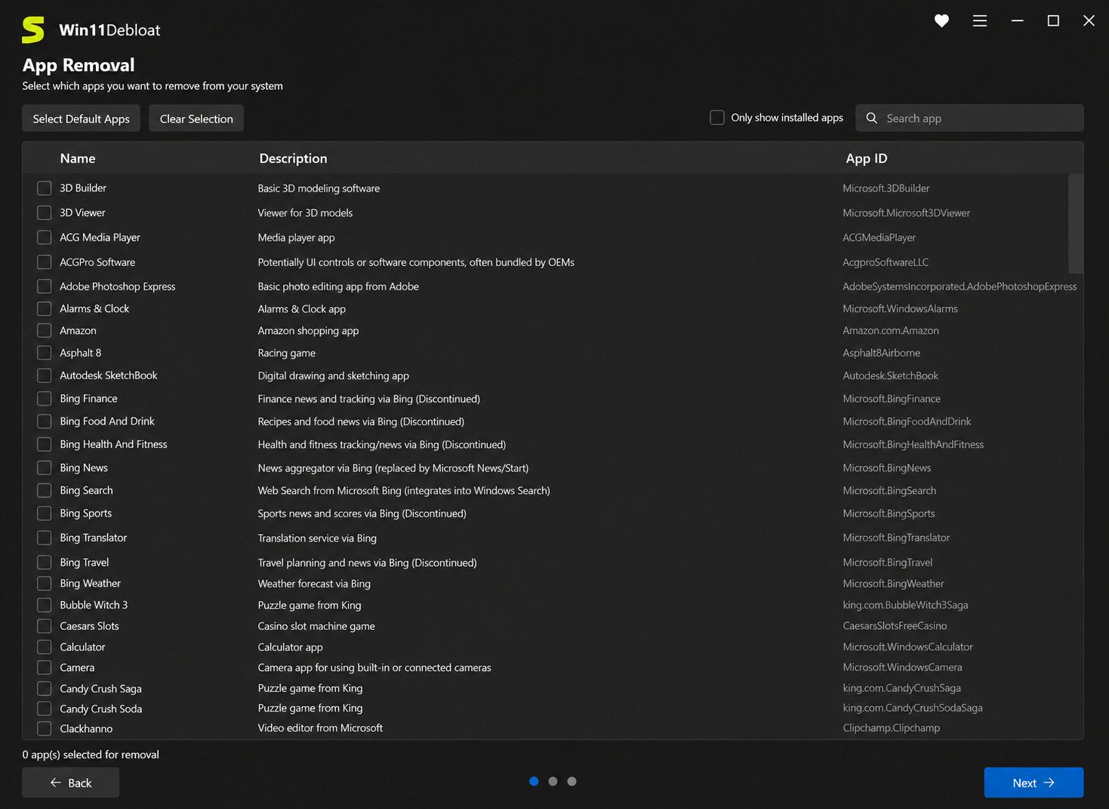Tick the Amazon app checkbox
This screenshot has height=809, width=1109.
45,331
